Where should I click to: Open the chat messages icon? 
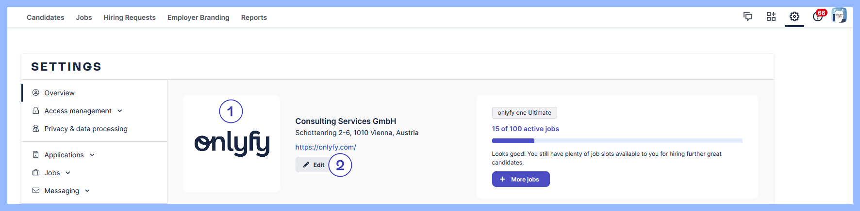pyautogui.click(x=748, y=17)
